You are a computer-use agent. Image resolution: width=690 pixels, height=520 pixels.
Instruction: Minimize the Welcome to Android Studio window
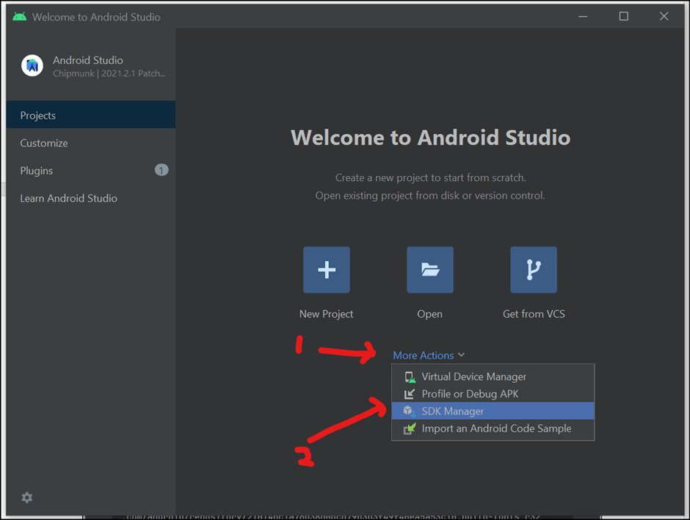pos(583,16)
